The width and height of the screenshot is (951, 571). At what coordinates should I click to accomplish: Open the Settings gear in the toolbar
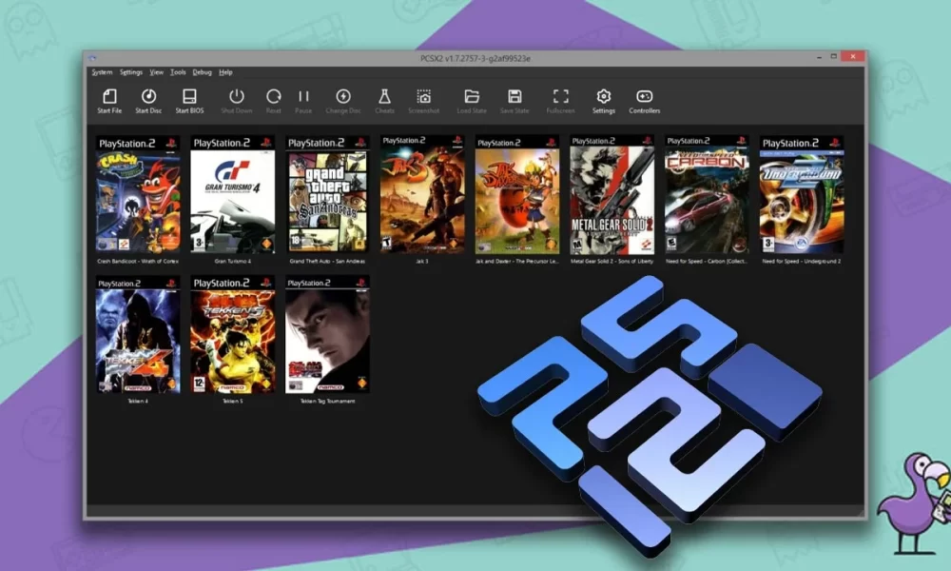click(604, 96)
